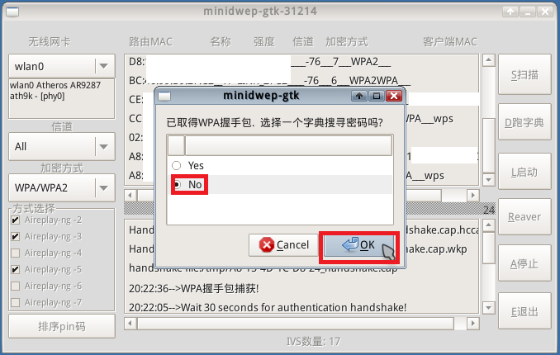Click the dialog's up-arrow titlebar icon
Screen dimensions: 560x355
359,96
